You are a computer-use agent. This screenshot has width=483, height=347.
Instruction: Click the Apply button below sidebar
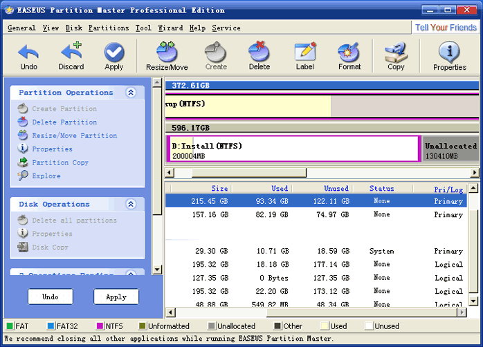116,297
